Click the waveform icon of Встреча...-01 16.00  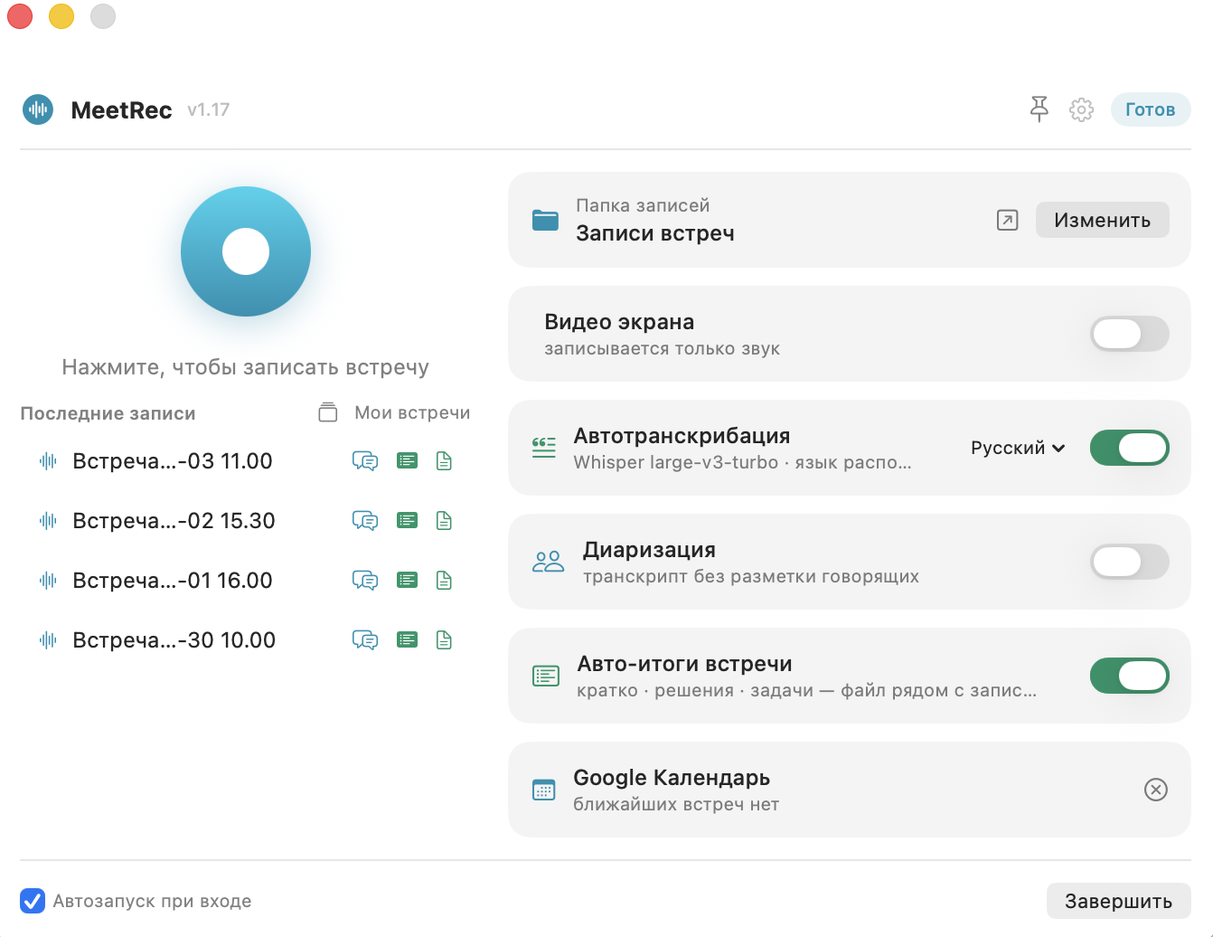point(48,581)
